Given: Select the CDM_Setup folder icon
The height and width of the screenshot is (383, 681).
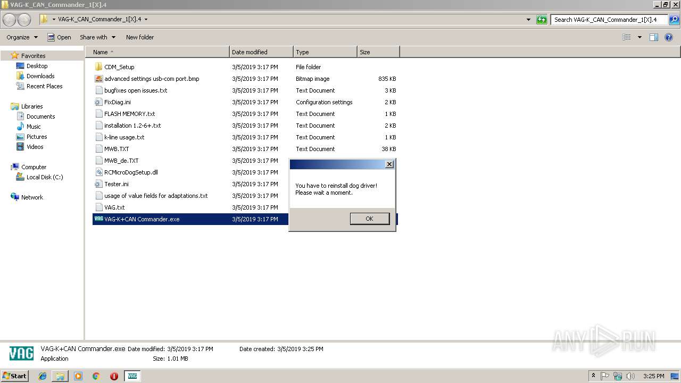Looking at the screenshot, I should pos(98,67).
